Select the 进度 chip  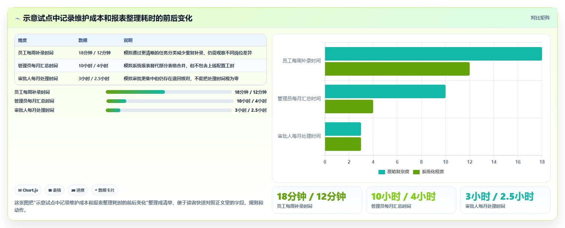coord(78,190)
